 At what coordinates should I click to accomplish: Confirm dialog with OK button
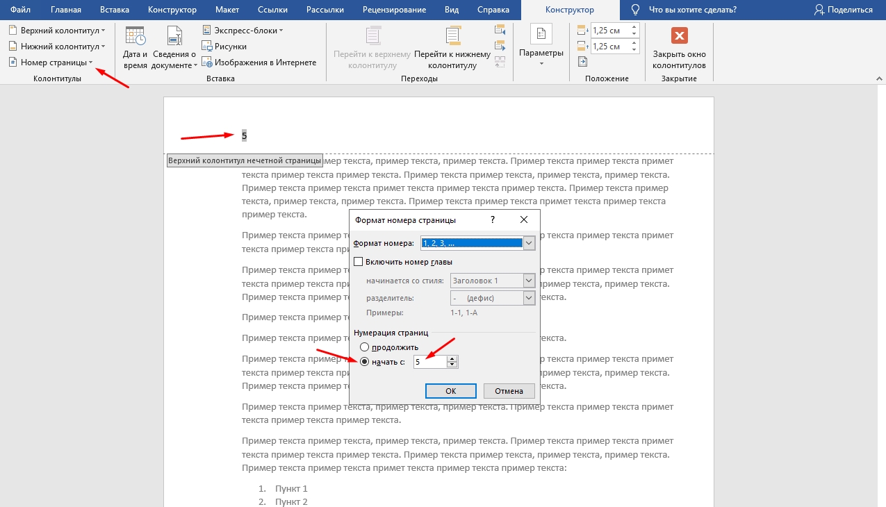pyautogui.click(x=450, y=391)
